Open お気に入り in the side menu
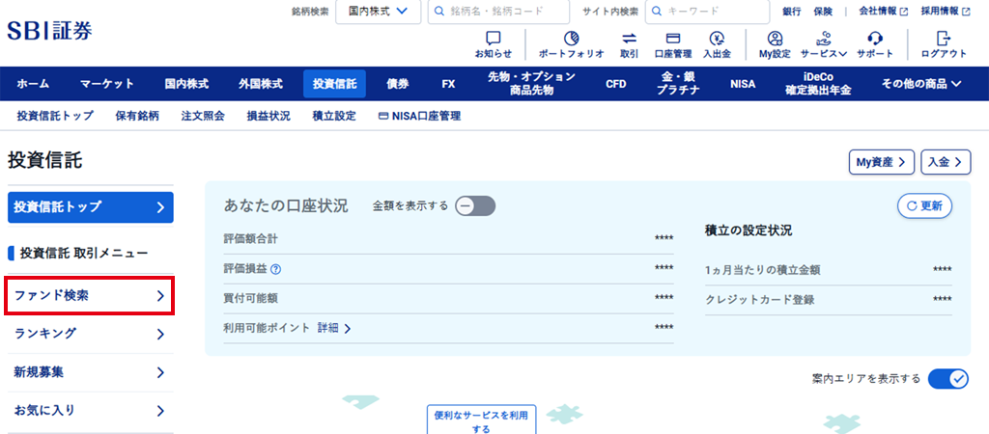 (89, 411)
